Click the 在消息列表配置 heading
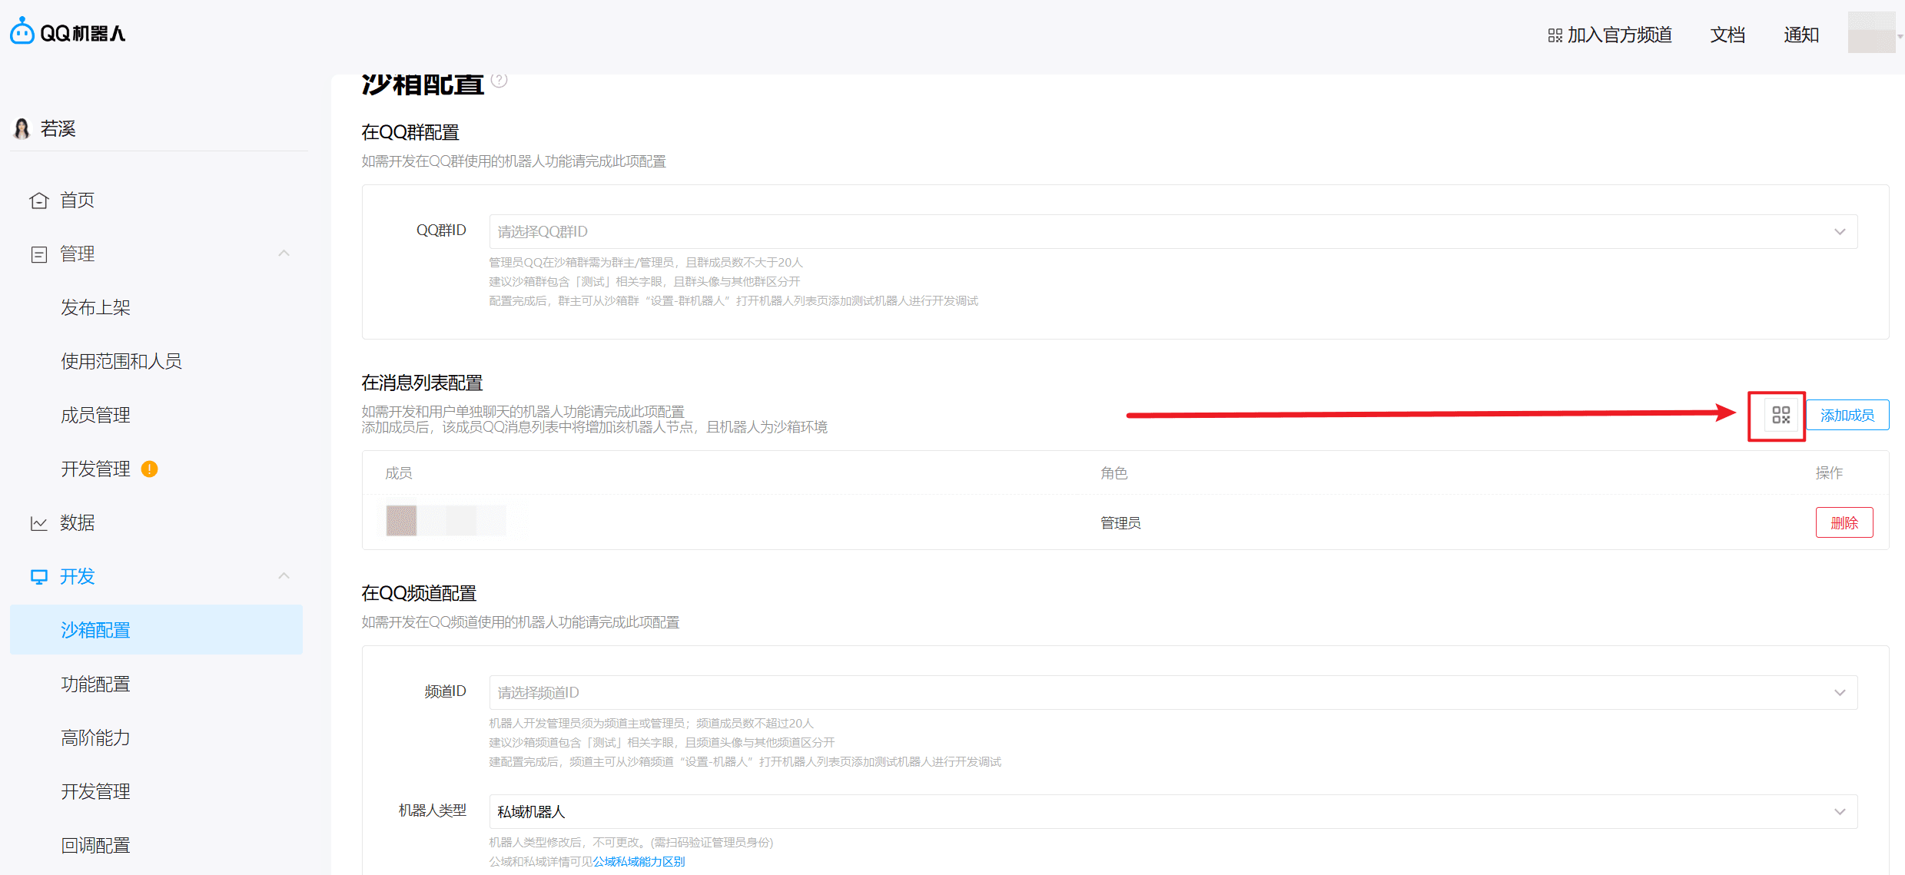1905x875 pixels. 422,383
